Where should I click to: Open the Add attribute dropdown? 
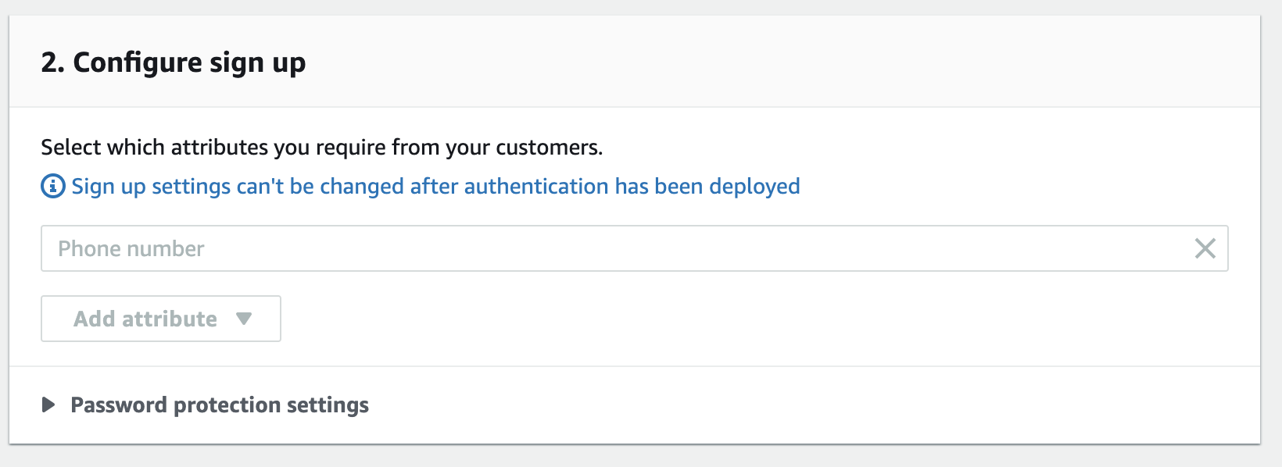tap(161, 319)
